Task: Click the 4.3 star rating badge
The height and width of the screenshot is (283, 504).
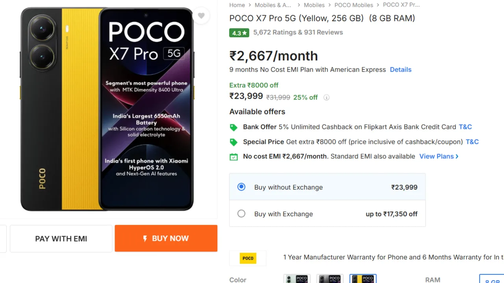Action: coord(239,33)
